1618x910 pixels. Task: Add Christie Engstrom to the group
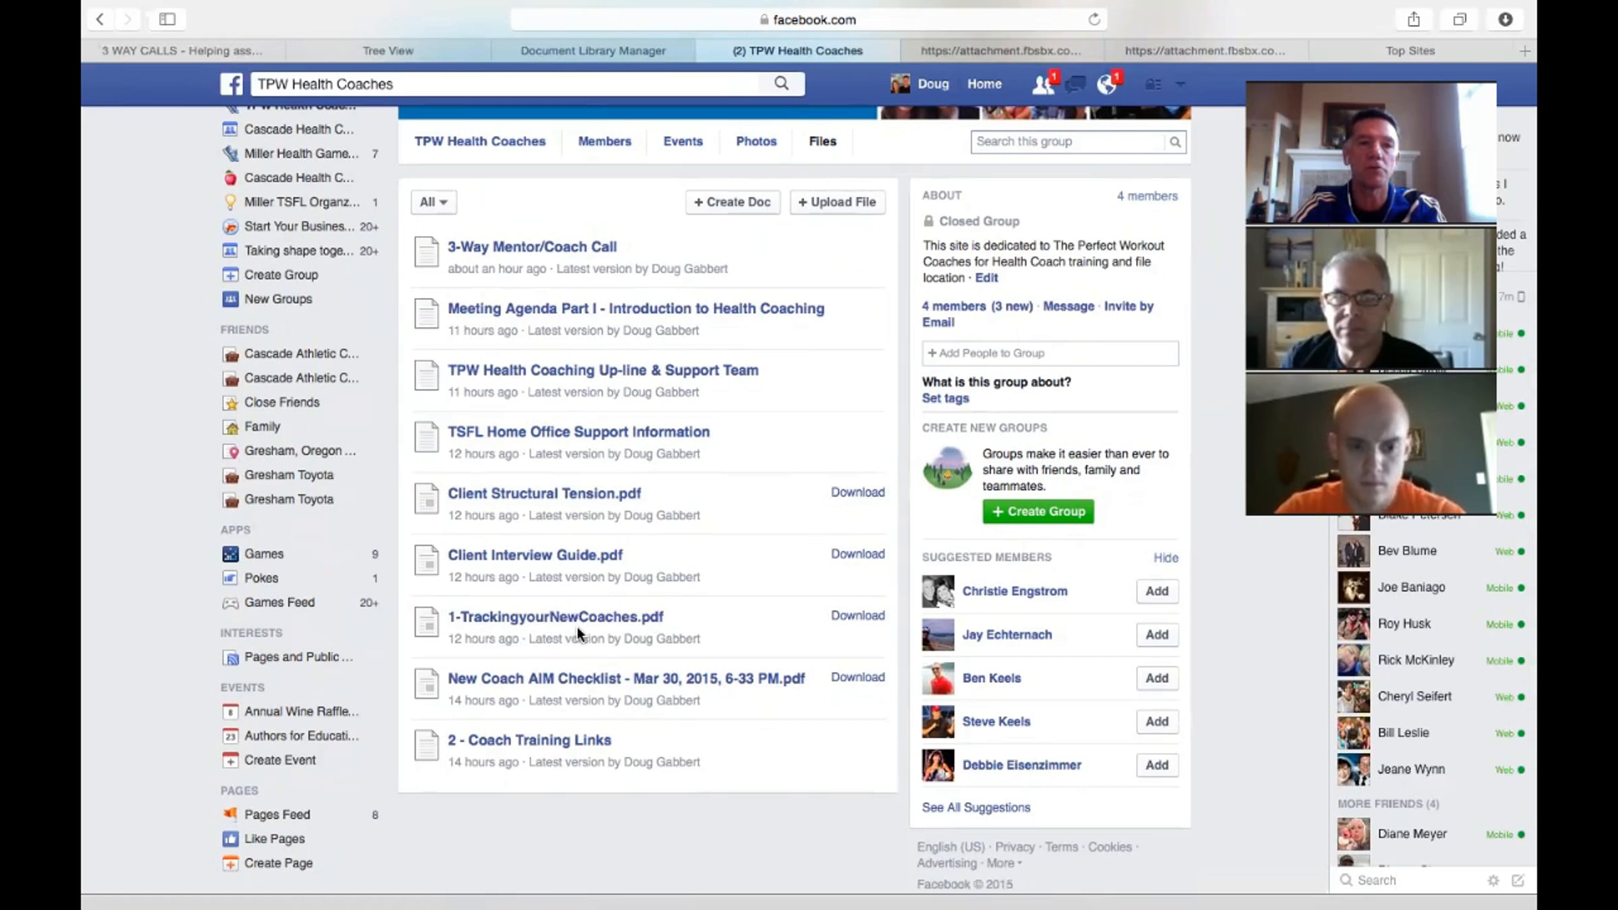[1157, 591]
